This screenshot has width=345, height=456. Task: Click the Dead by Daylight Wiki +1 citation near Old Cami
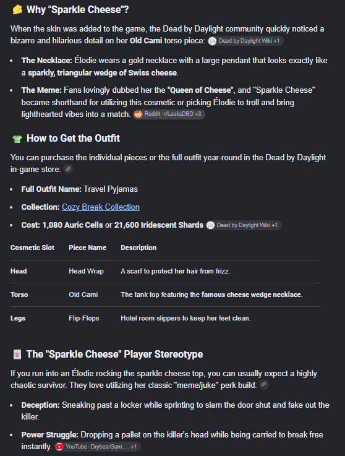pyautogui.click(x=245, y=41)
